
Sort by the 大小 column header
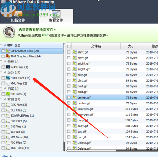click(131, 46)
